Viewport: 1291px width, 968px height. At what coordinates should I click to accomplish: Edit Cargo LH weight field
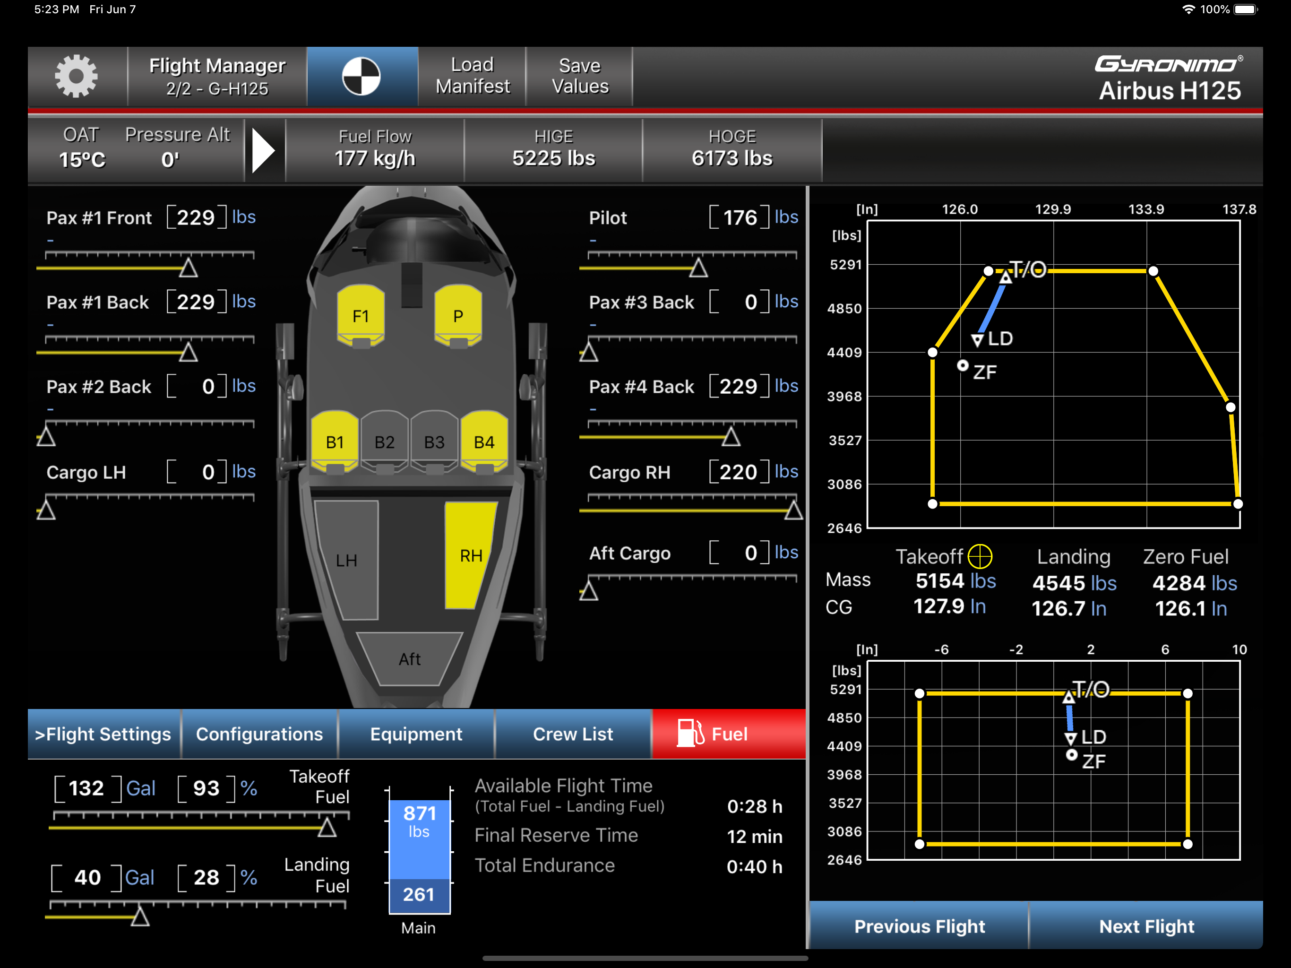pyautogui.click(x=197, y=472)
